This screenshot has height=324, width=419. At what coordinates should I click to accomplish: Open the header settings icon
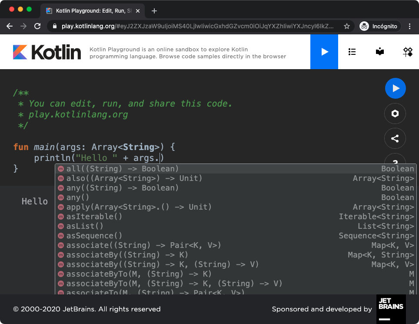(408, 51)
